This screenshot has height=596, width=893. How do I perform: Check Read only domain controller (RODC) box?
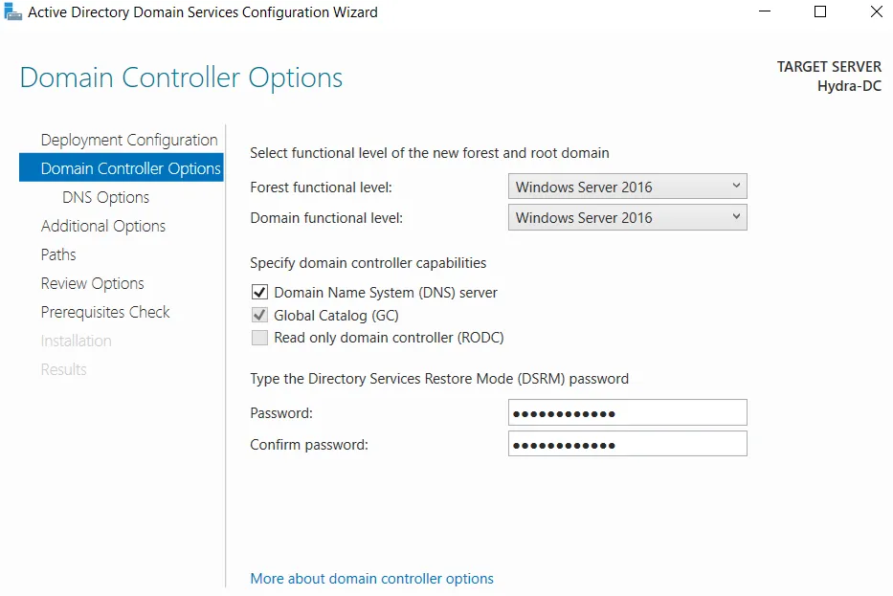[x=259, y=338]
